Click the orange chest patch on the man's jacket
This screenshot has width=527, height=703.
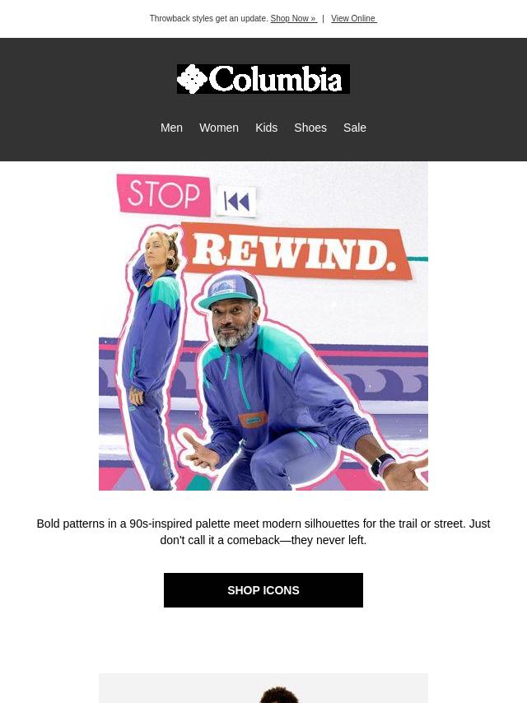tap(253, 420)
